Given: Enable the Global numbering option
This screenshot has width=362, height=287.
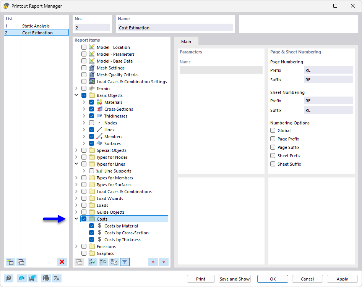Looking at the screenshot, I should [273, 130].
